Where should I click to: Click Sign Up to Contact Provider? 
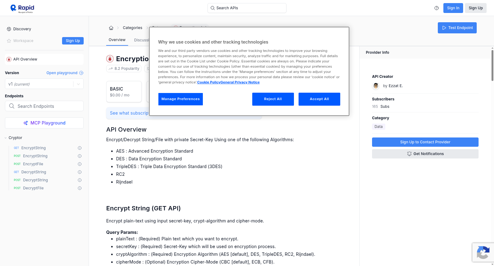tap(425, 142)
